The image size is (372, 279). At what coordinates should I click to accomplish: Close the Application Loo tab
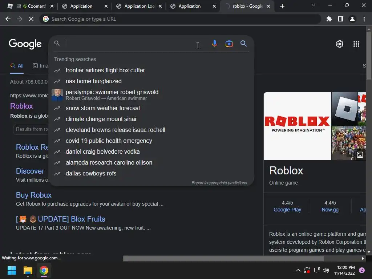coord(160,6)
